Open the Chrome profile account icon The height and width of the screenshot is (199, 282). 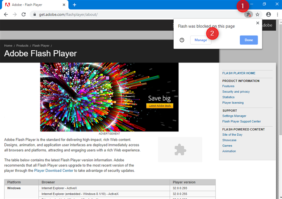269,14
